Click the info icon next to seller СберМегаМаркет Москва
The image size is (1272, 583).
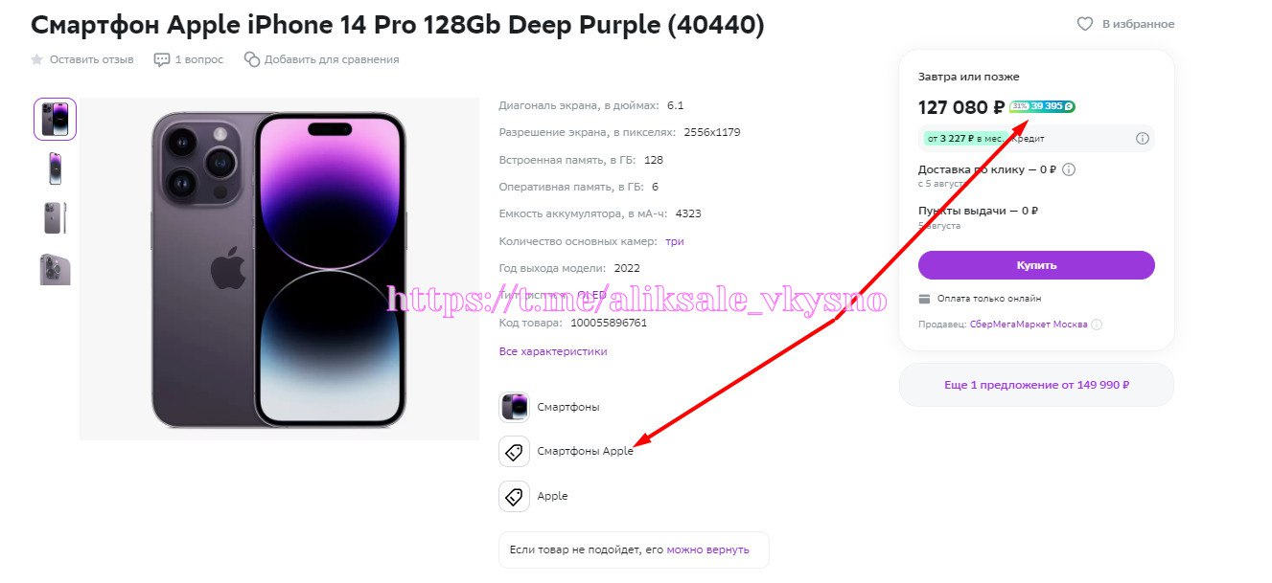pyautogui.click(x=1097, y=325)
